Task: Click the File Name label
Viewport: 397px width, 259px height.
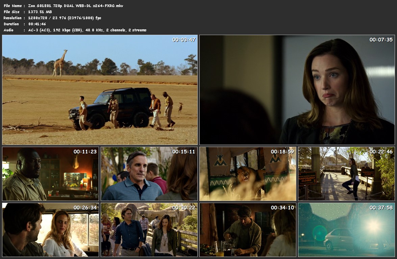Action: pyautogui.click(x=13, y=5)
